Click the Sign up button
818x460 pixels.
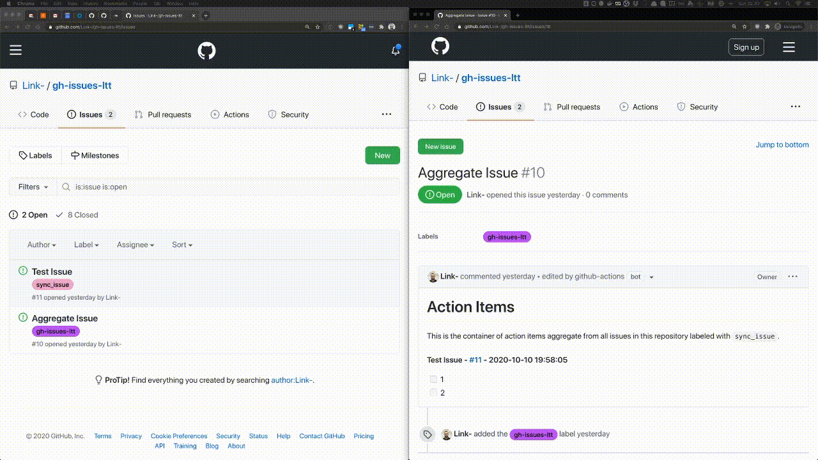[x=746, y=47]
